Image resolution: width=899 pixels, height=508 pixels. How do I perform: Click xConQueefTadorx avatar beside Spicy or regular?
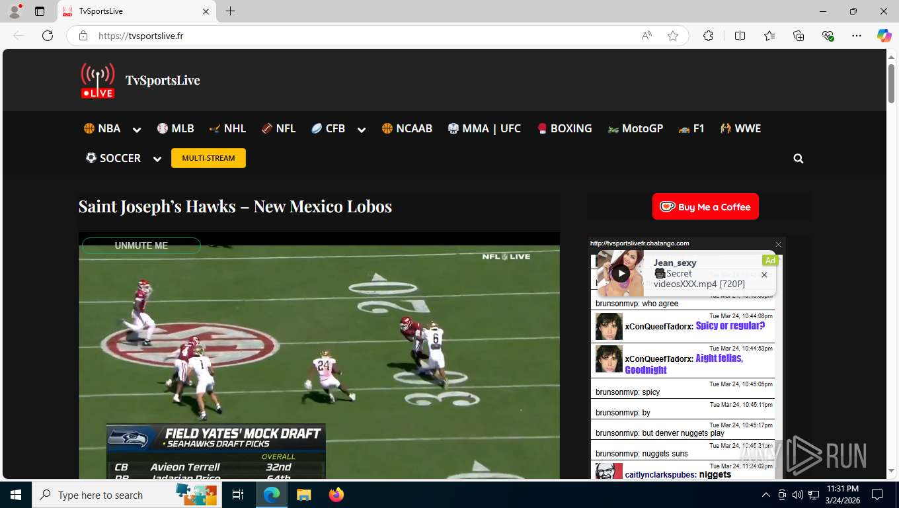click(x=609, y=326)
